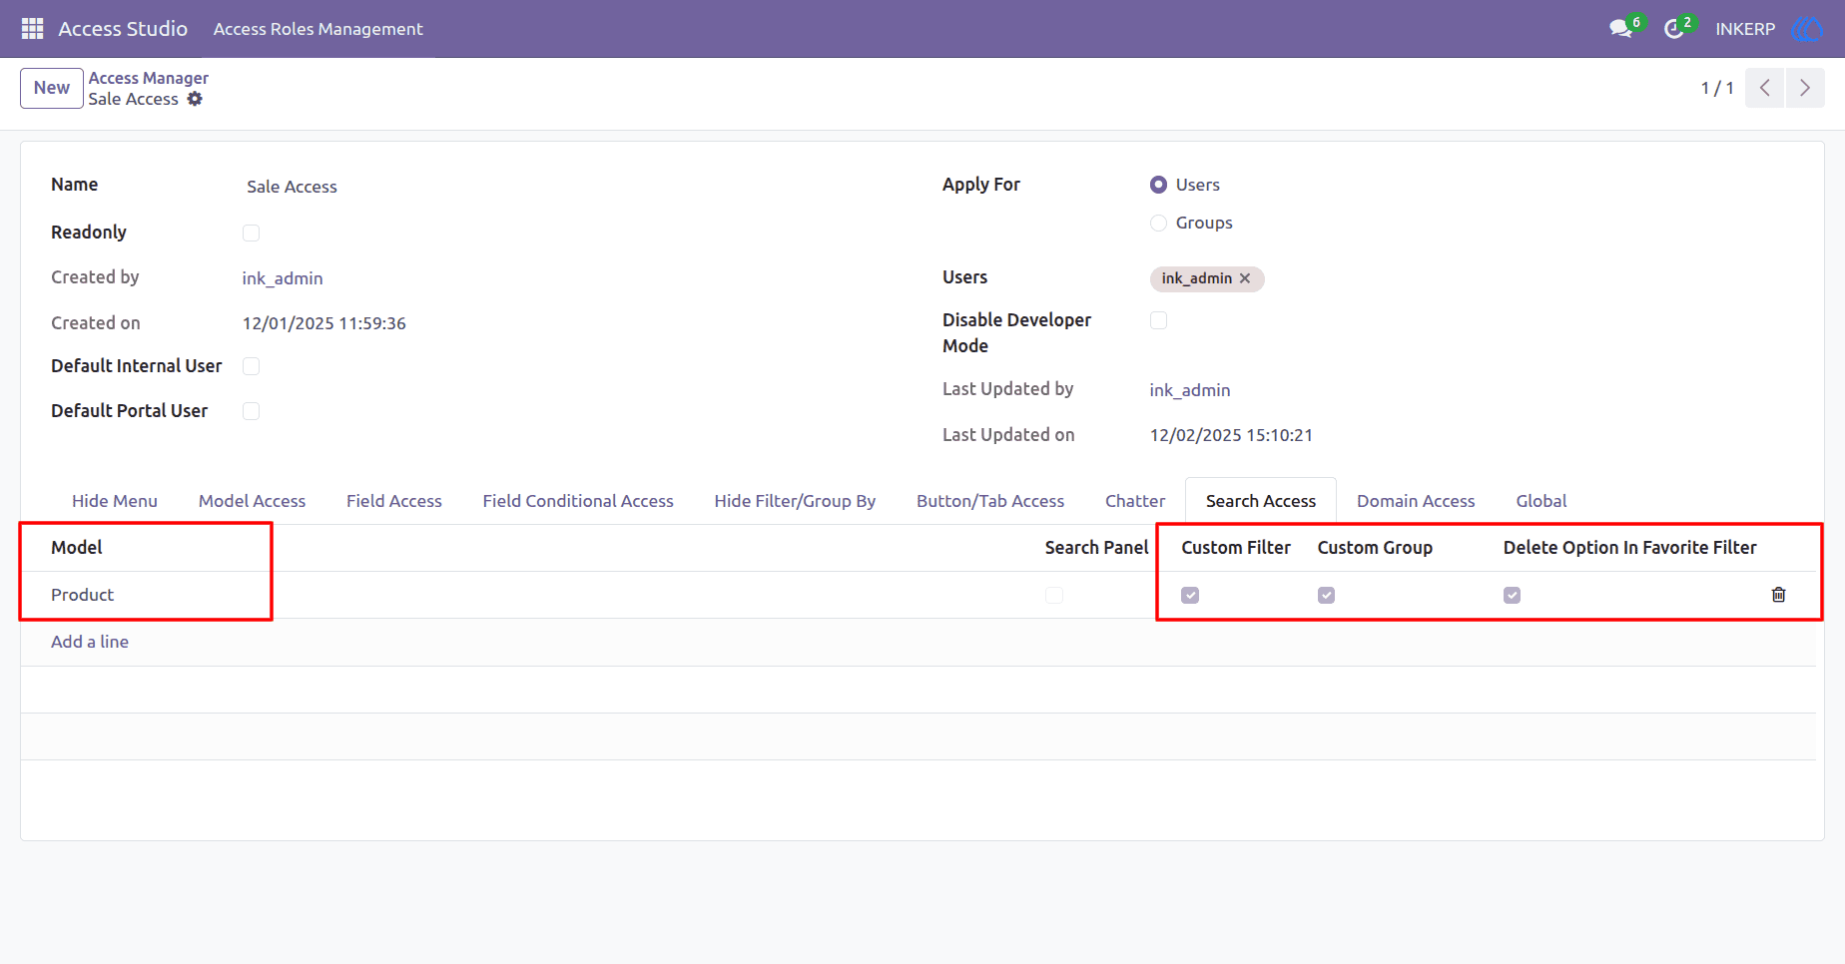This screenshot has height=964, width=1845.
Task: Go to the previous record arrow
Action: coord(1764,88)
